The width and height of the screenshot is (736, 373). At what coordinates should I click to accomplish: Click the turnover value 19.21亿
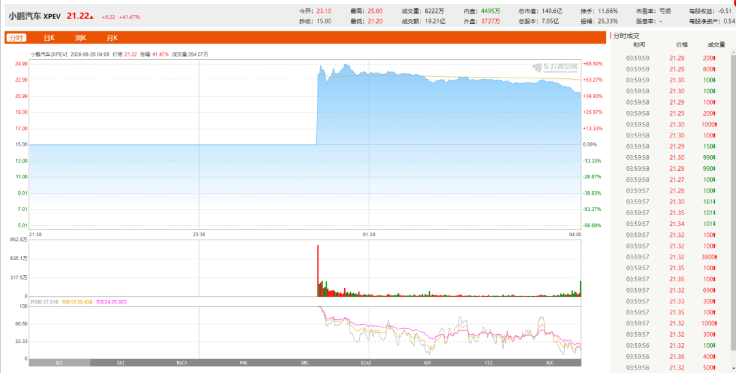click(435, 21)
